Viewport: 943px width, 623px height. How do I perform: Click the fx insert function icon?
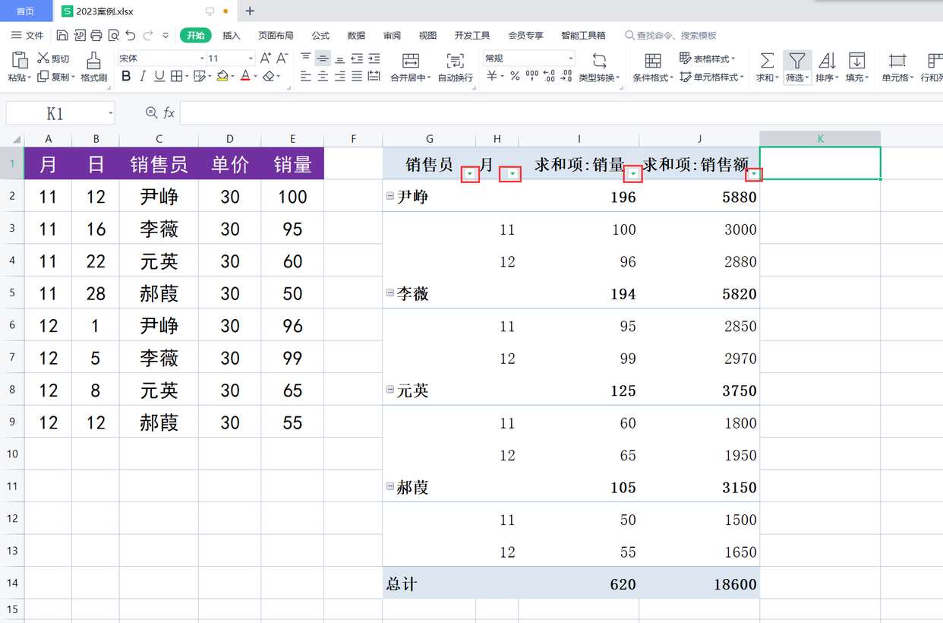pos(169,113)
